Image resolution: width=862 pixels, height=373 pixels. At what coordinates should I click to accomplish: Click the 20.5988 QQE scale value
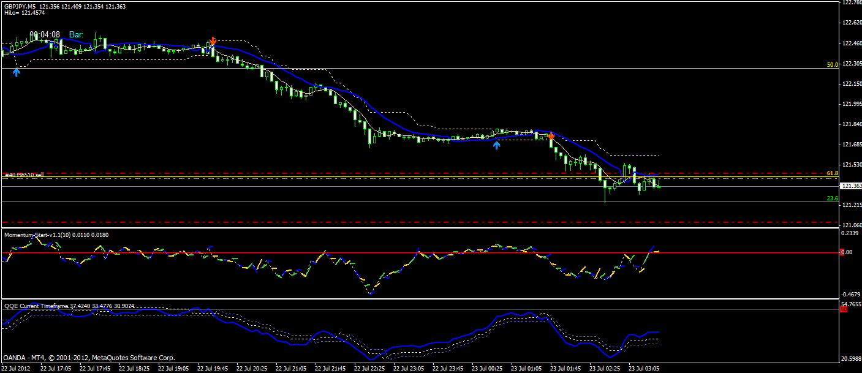pyautogui.click(x=851, y=358)
